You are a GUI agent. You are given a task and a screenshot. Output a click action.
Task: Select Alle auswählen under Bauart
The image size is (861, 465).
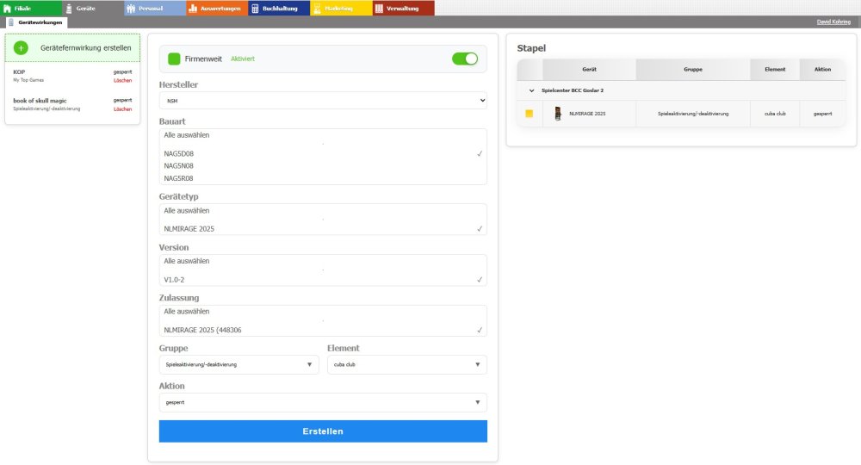point(323,135)
